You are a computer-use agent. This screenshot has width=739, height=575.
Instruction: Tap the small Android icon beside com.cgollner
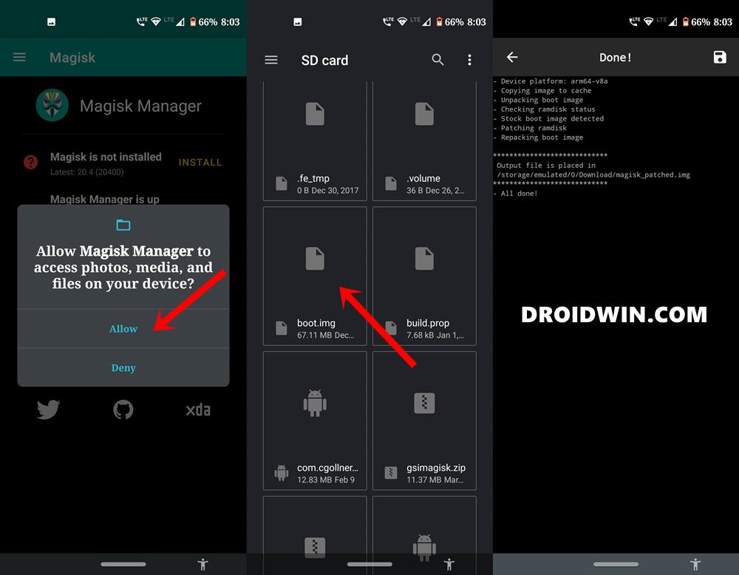[282, 473]
